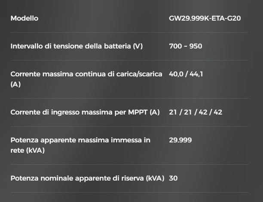Viewport: 263px width, 202px height.
Task: Select the 30 backup power value
Action: tap(173, 178)
